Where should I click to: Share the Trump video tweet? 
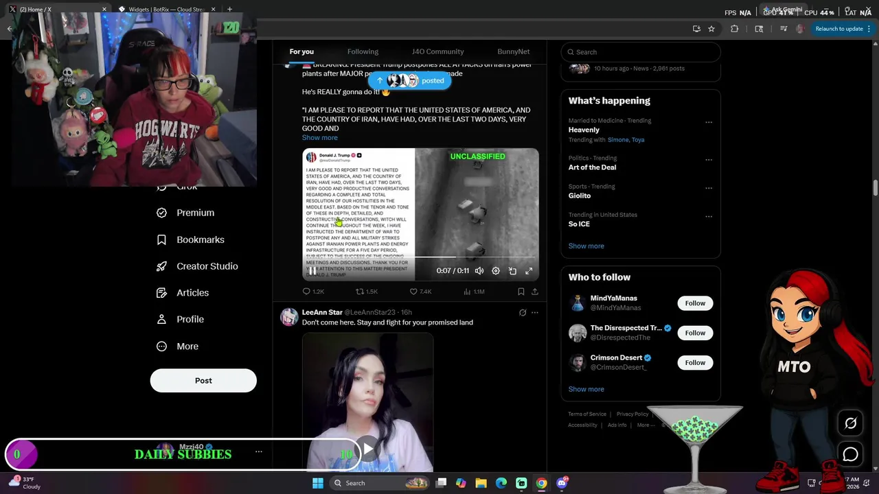535,292
